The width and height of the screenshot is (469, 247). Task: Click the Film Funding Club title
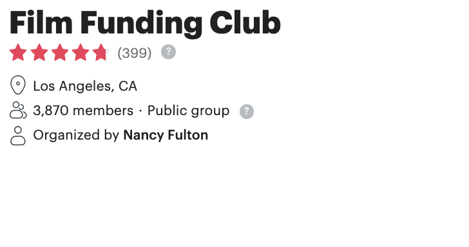click(145, 23)
